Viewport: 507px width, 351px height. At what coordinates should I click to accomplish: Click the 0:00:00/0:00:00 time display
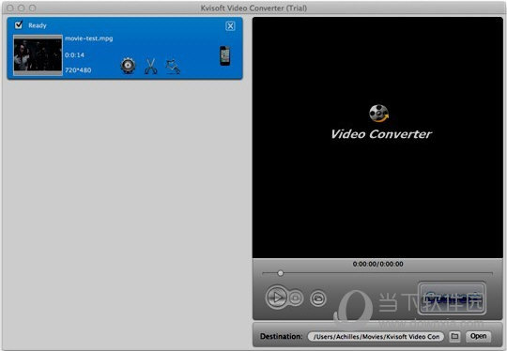tap(377, 264)
